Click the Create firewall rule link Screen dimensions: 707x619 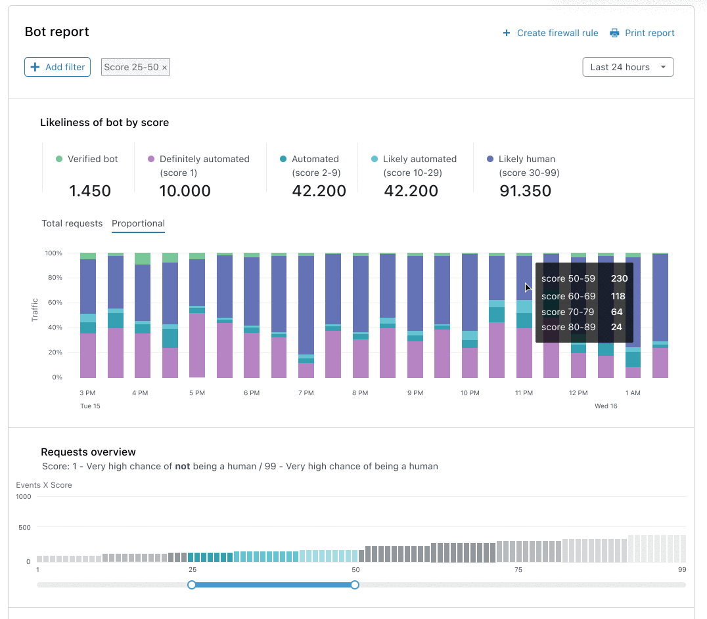[557, 33]
